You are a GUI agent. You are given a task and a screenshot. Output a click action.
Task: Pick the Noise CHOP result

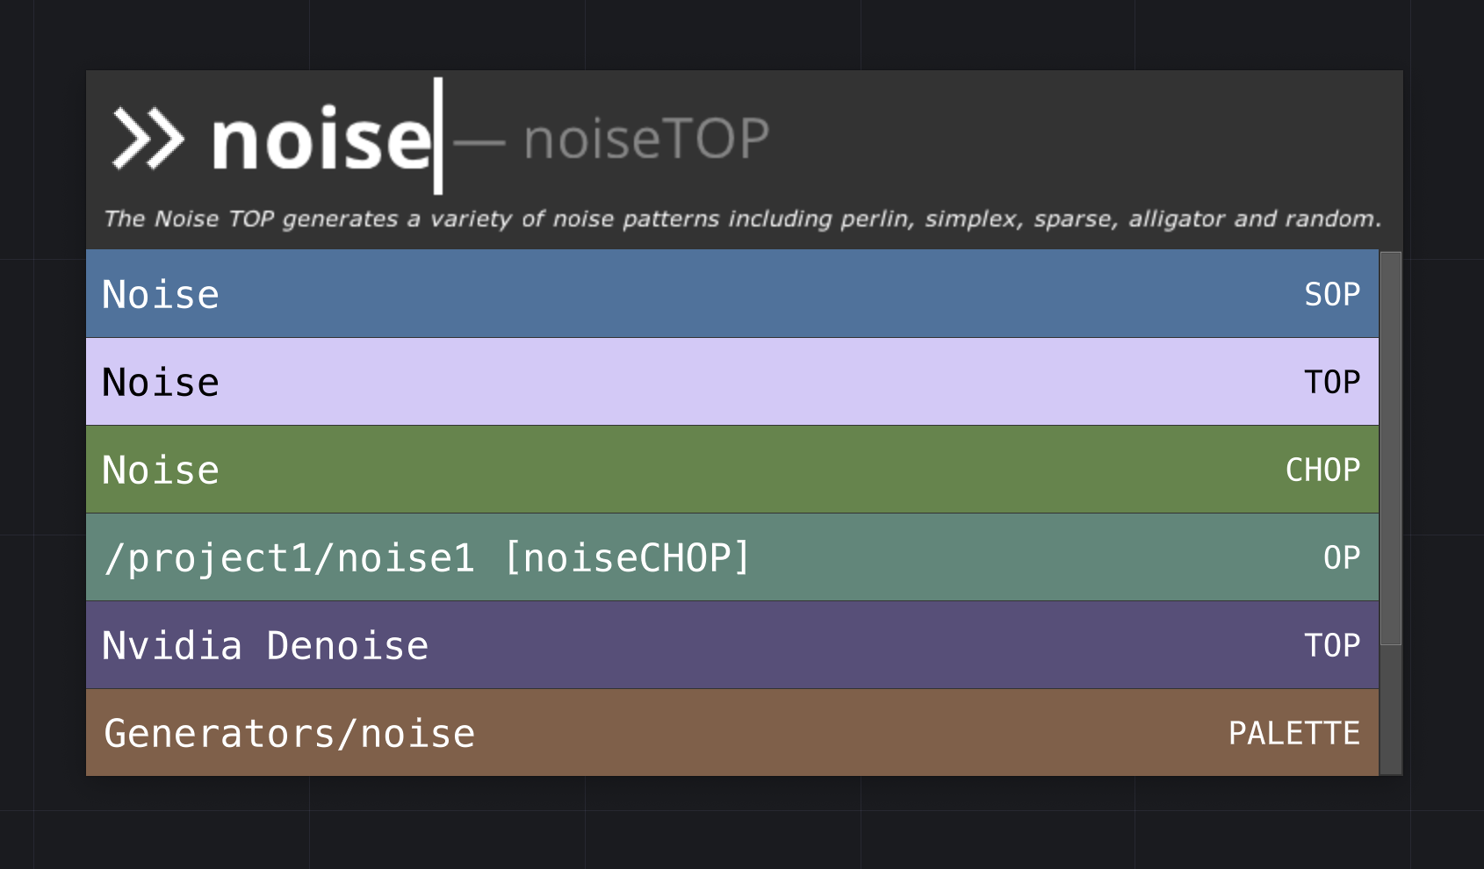(x=161, y=470)
